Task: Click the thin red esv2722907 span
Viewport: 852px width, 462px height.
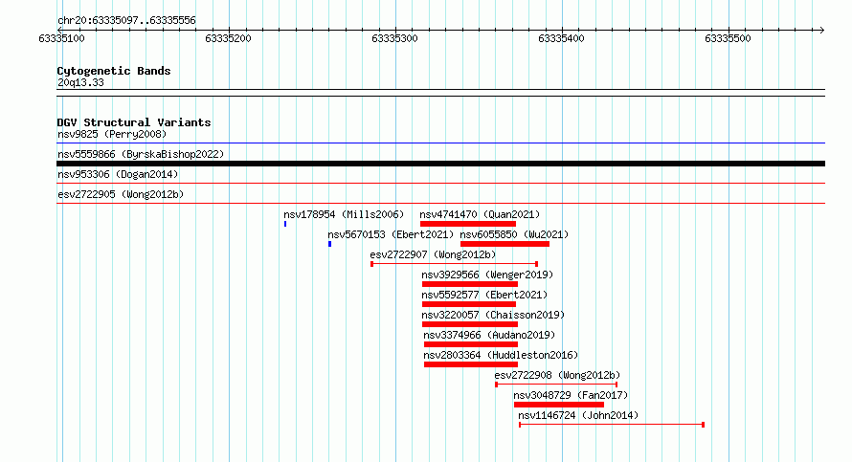Action: (455, 264)
